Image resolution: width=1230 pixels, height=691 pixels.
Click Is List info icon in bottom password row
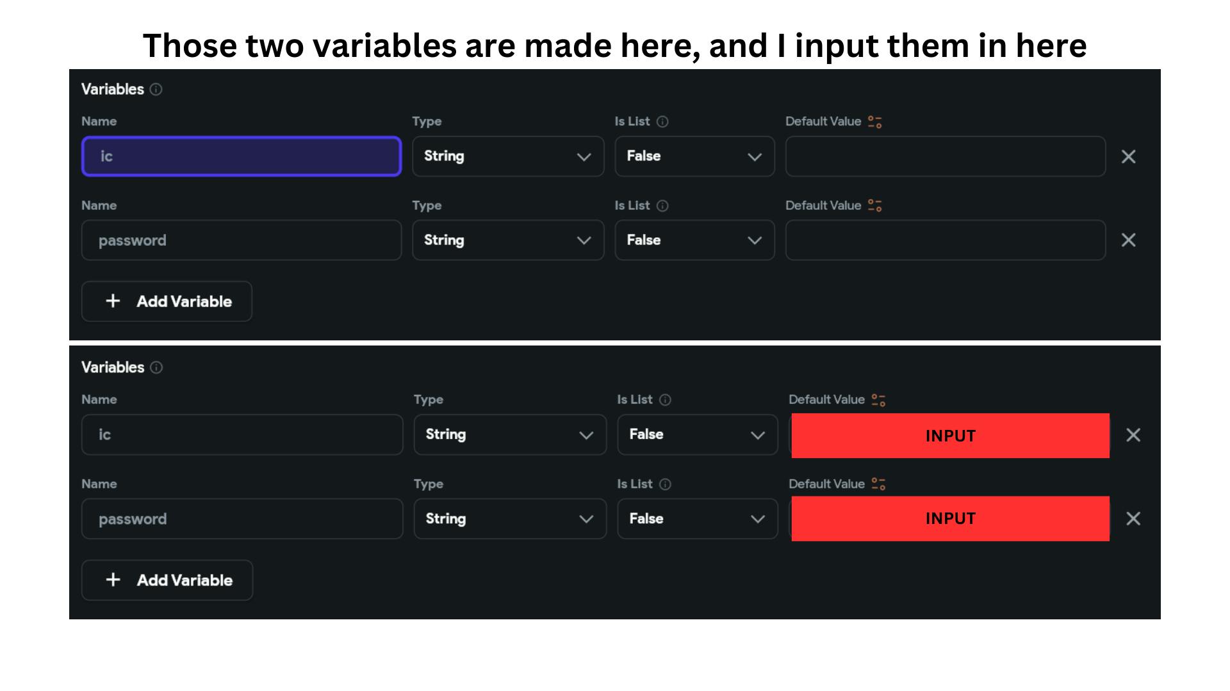666,484
